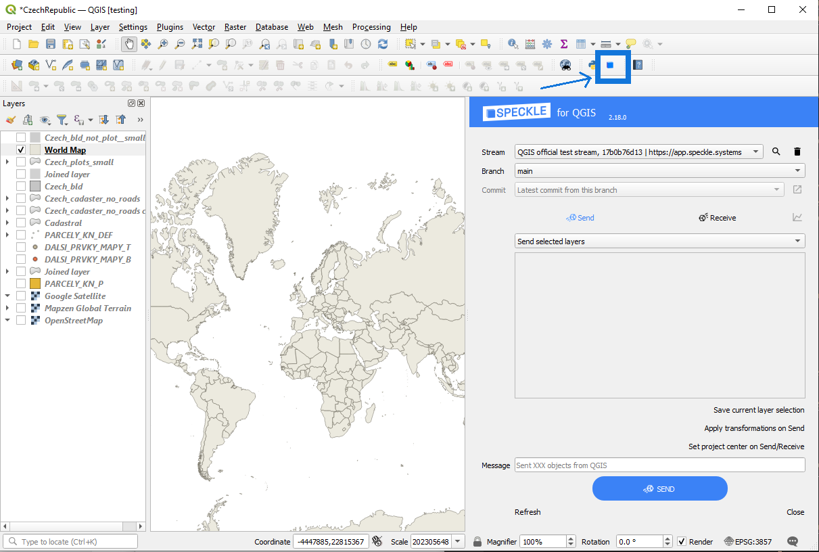Viewport: 819px width, 552px height.
Task: Open the attribute table icon
Action: pyautogui.click(x=580, y=44)
